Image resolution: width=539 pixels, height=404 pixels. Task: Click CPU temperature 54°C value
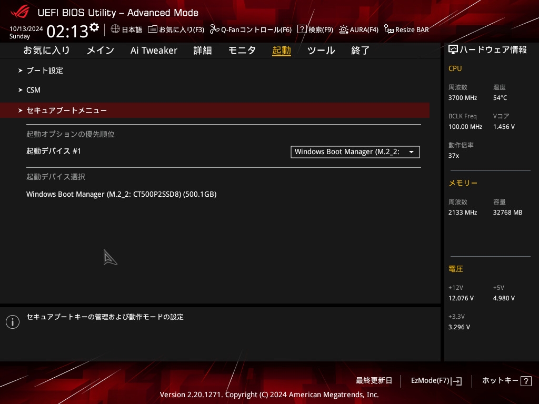tap(500, 98)
